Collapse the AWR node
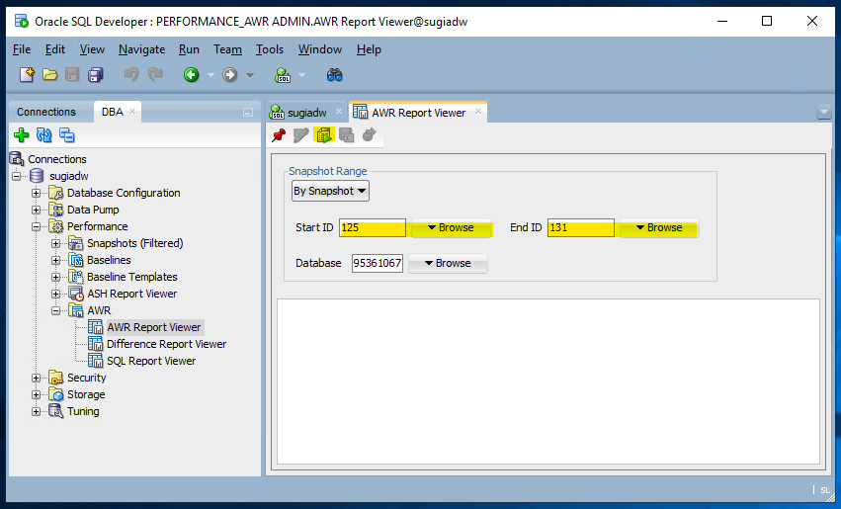 (55, 310)
